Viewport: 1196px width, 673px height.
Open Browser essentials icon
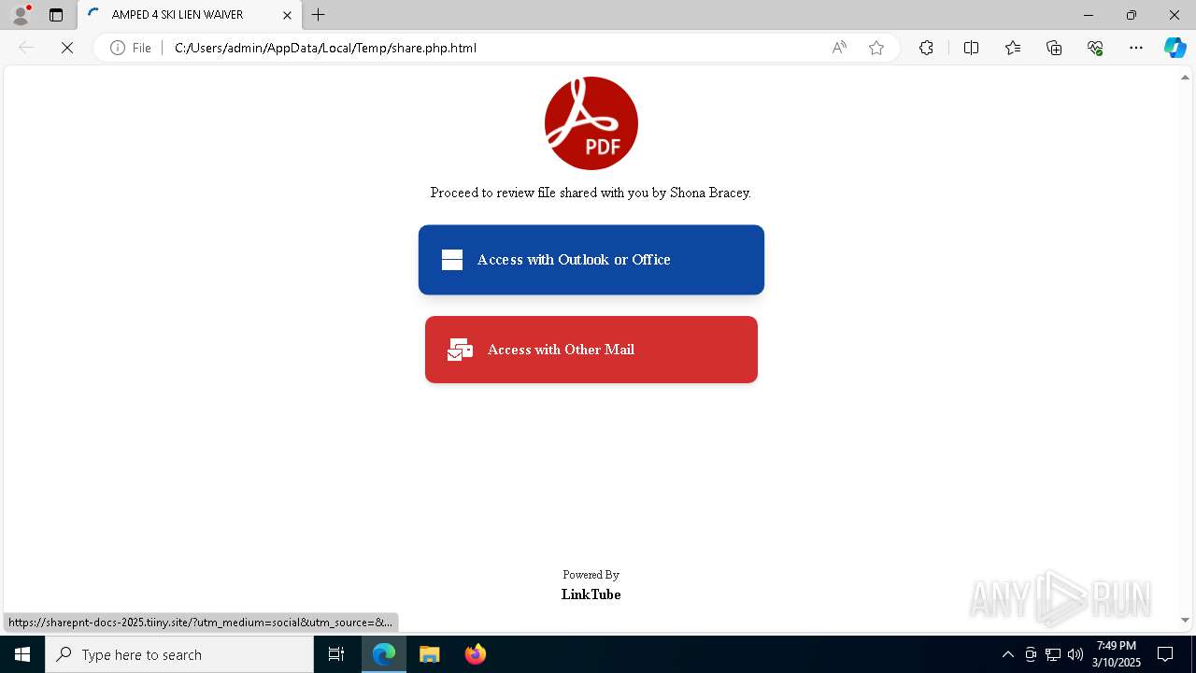click(1095, 48)
